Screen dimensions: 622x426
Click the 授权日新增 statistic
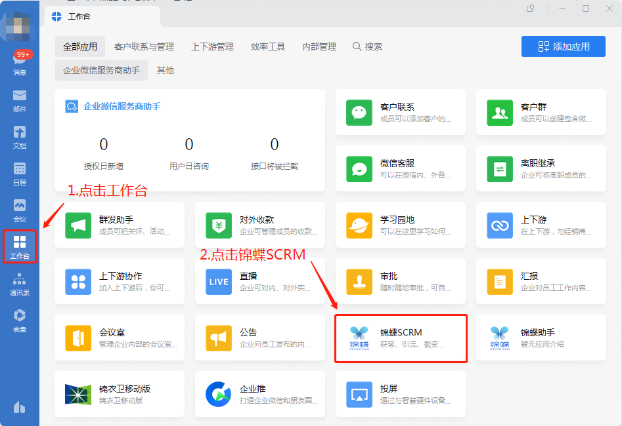point(104,153)
